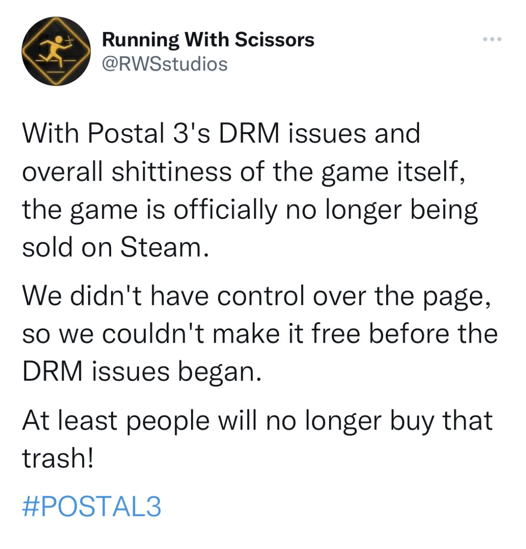Click the phrase "sold on" before Steam
The height and width of the screenshot is (549, 526).
[68, 248]
